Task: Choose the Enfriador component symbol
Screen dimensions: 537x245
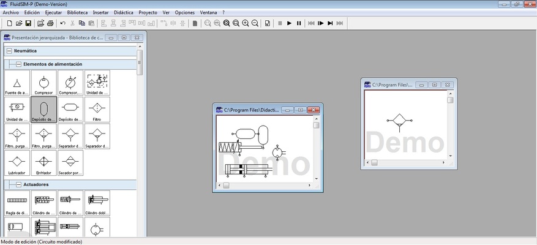Action: 43,163
